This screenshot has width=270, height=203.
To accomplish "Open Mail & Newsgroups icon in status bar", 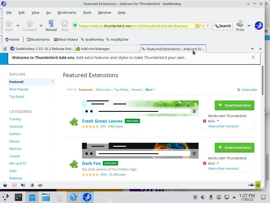I will point(14,185).
